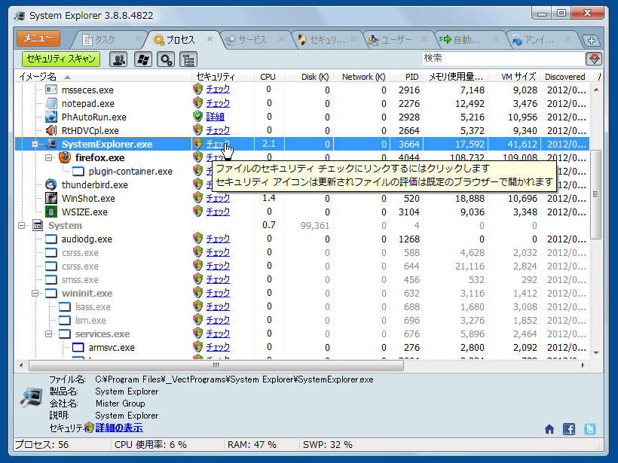This screenshot has width=618, height=463.
Task: Click the 検索 search field
Action: click(503, 58)
